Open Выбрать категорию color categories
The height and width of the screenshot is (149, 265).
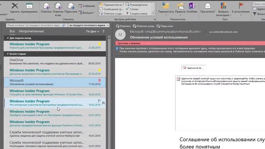[223, 10]
